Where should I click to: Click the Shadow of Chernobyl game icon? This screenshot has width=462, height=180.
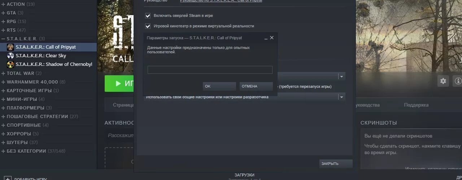coord(10,64)
